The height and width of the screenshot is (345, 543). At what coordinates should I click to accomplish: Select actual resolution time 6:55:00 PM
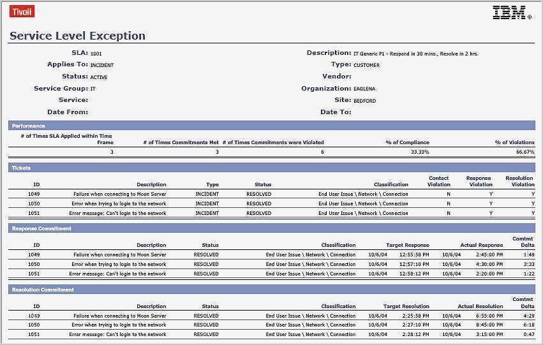489,316
